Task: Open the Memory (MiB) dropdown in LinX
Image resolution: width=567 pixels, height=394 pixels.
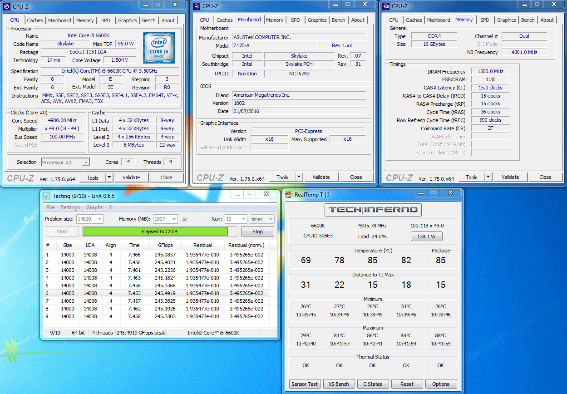Action: tap(174, 219)
